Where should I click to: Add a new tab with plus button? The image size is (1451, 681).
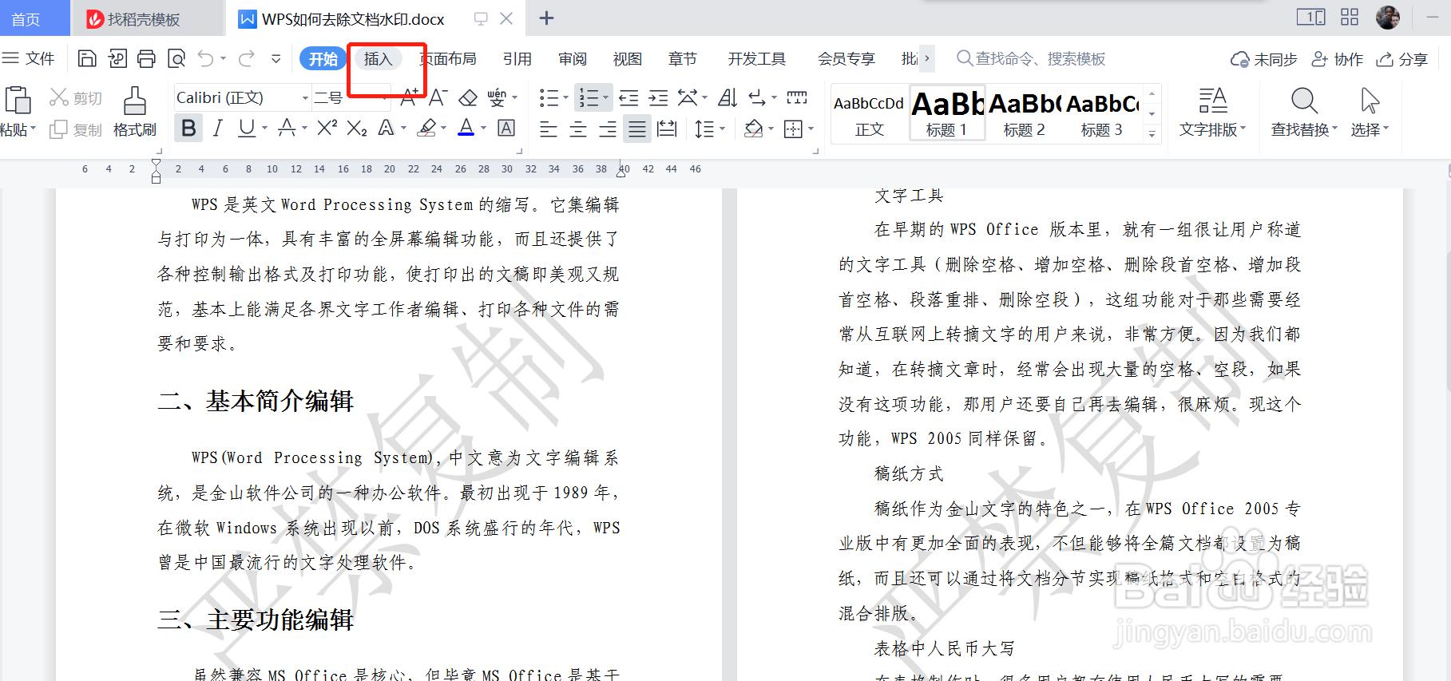point(546,18)
